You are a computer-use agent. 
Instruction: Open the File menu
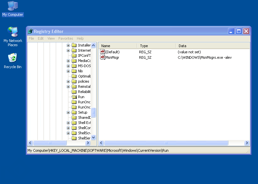click(x=31, y=38)
